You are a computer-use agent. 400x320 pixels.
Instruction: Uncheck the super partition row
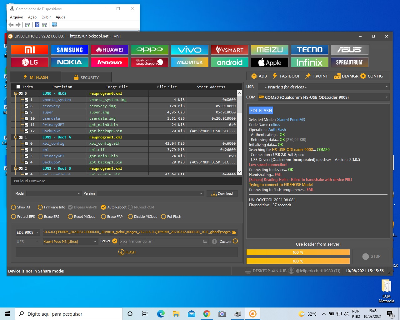27,112
